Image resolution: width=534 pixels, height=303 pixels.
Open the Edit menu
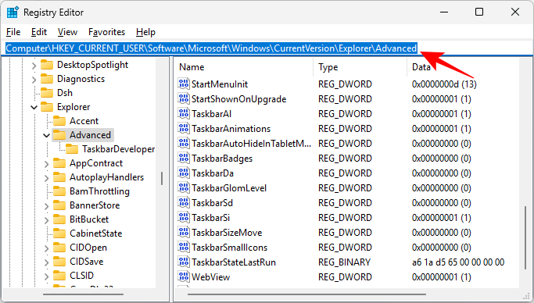pos(39,32)
